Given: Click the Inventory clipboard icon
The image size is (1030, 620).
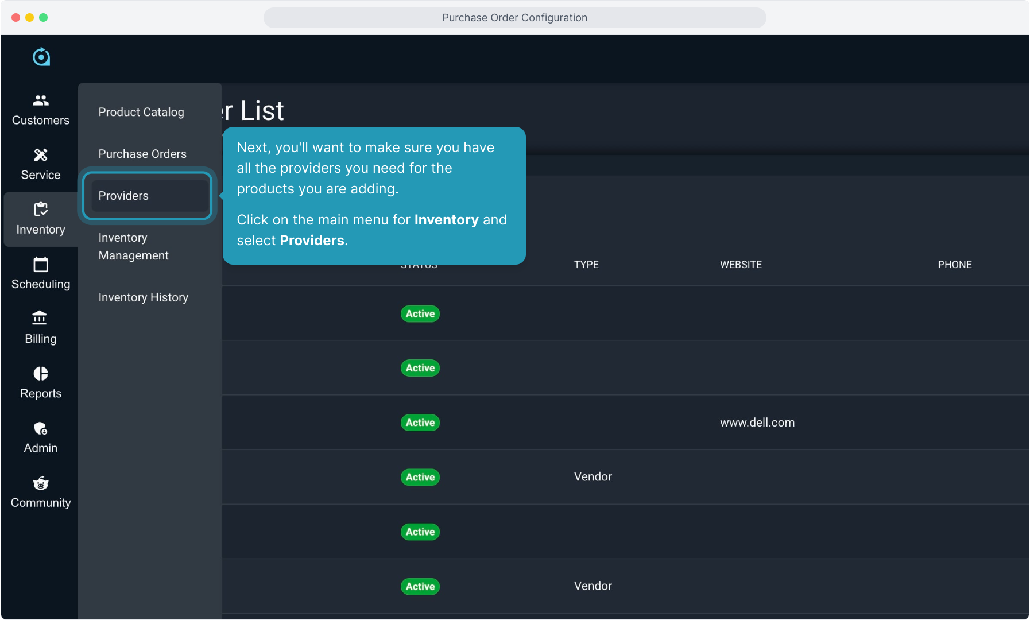Looking at the screenshot, I should [x=41, y=210].
